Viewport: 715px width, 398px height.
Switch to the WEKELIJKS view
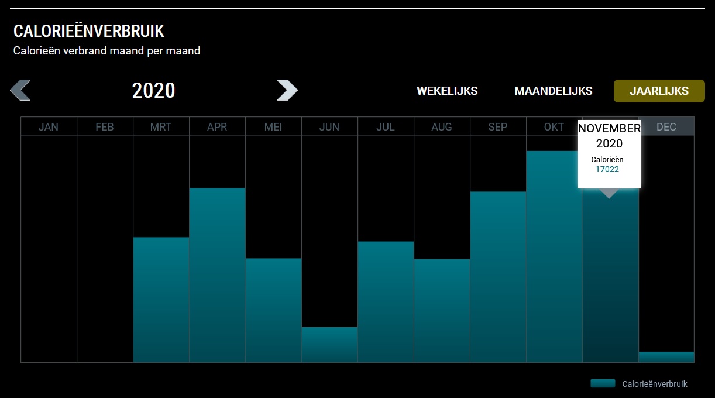447,91
